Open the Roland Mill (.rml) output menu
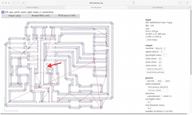 click(x=41, y=16)
